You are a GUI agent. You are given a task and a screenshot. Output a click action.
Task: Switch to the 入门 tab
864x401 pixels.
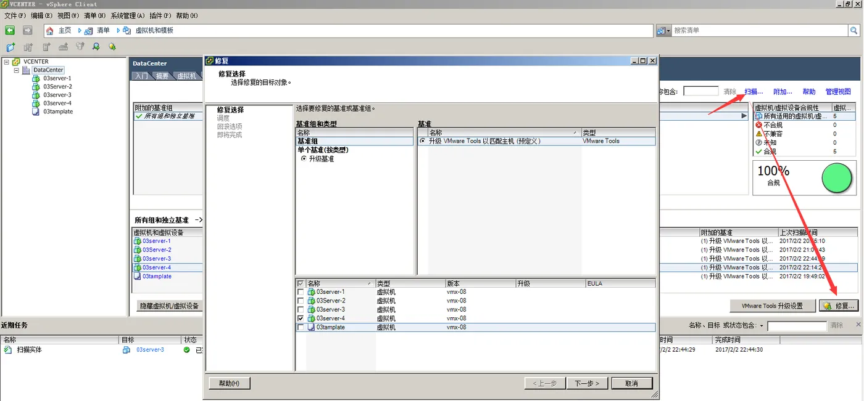pyautogui.click(x=141, y=76)
